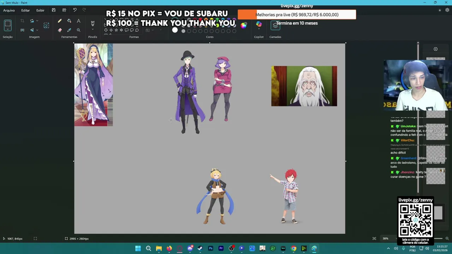Click the Save icon in title bar
This screenshot has height=254, width=452.
pyautogui.click(x=54, y=10)
